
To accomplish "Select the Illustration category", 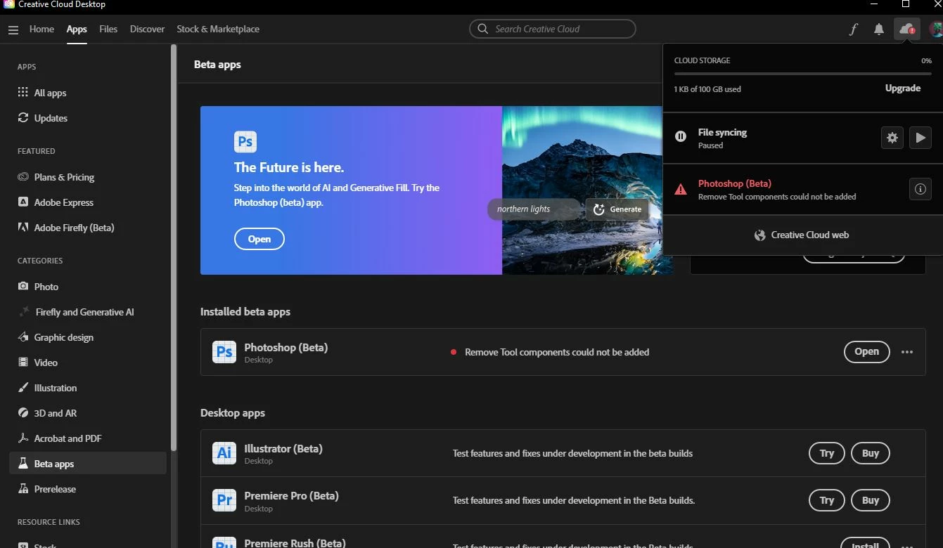I will click(56, 388).
